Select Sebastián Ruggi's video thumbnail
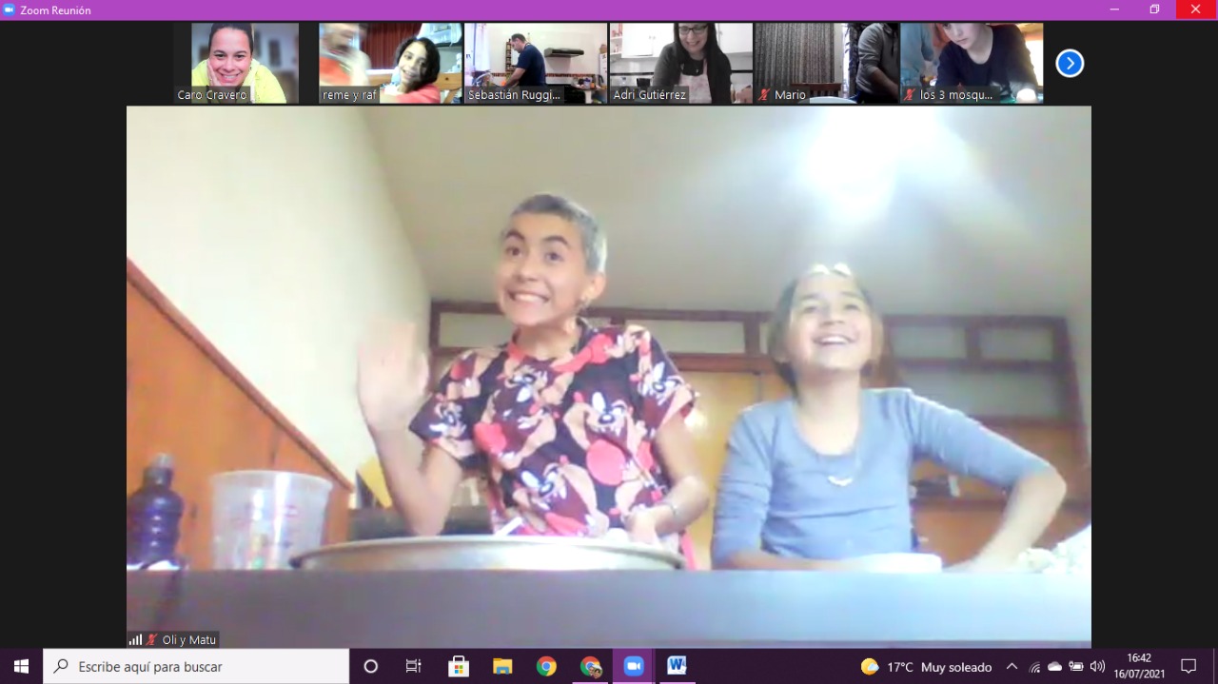This screenshot has width=1218, height=684. click(x=536, y=63)
